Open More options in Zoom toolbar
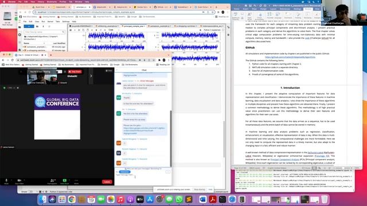Screen dimensions: 367x206 tap(76, 181)
